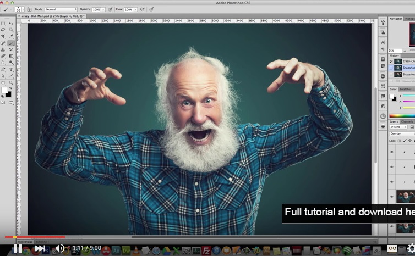The height and width of the screenshot is (256, 415).
Task: Select the Crop tool
Action: click(x=3, y=36)
